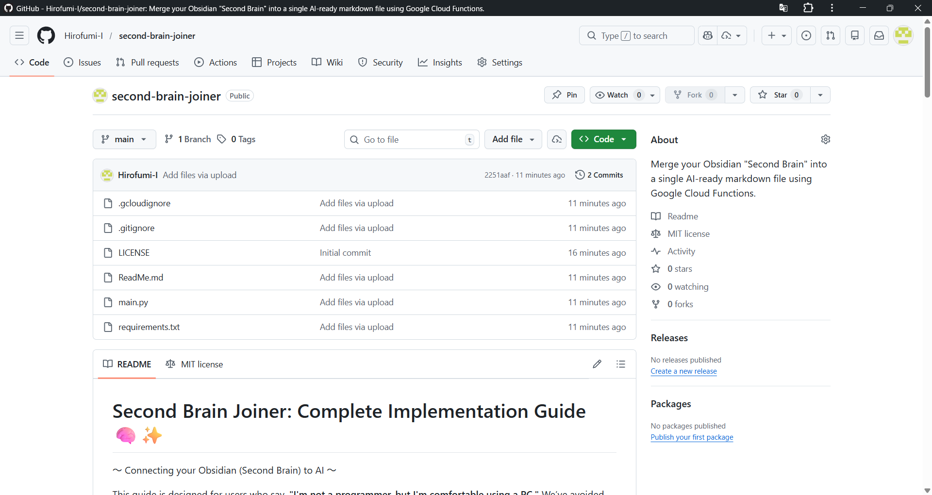Screen dimensions: 932x495
Task: Open the 2 Commits history link
Action: pyautogui.click(x=599, y=175)
